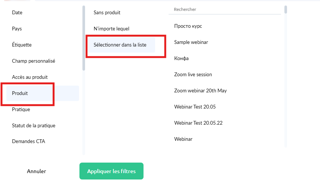Image resolution: width=320 pixels, height=187 pixels.
Task: Pick Zoom live session product
Action: [193, 75]
